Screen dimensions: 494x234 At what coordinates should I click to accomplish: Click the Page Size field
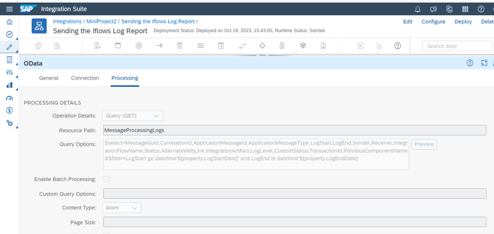coord(295,222)
